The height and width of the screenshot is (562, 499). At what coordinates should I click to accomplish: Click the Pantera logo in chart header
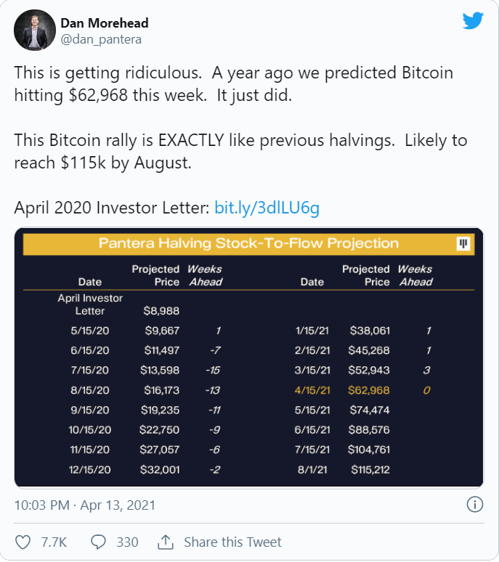pos(463,244)
